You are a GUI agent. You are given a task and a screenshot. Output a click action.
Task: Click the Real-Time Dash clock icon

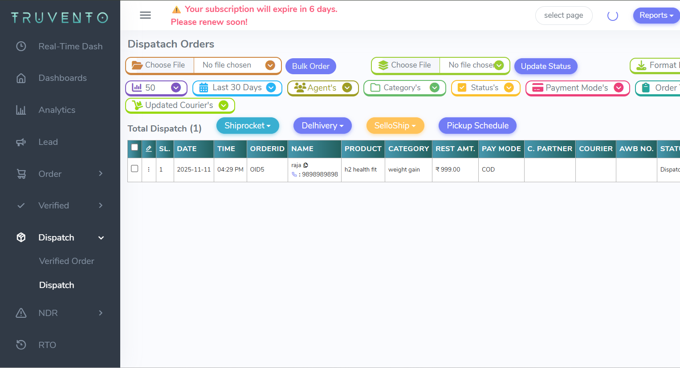(21, 46)
